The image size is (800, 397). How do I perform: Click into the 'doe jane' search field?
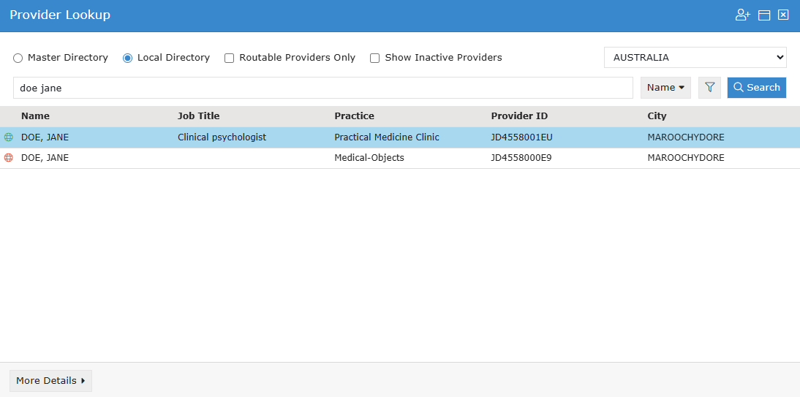[322, 88]
